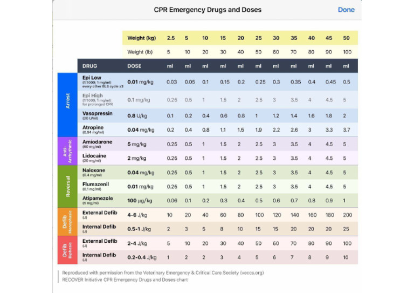Click Epi Low value '0.45' for 45 kg
414x293 pixels.
click(x=330, y=82)
